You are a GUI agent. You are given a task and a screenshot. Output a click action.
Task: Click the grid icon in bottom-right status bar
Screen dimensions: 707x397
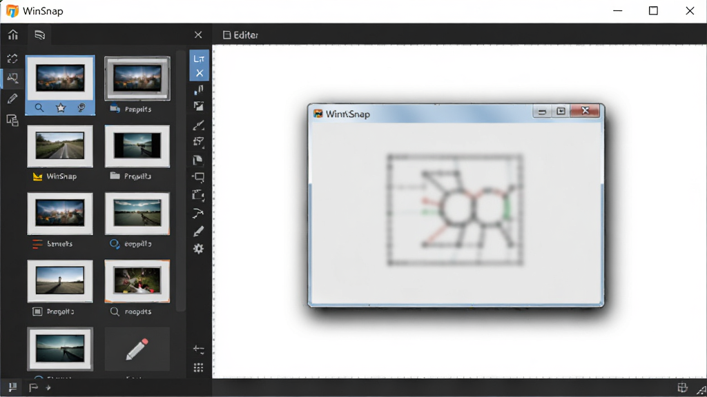point(682,387)
